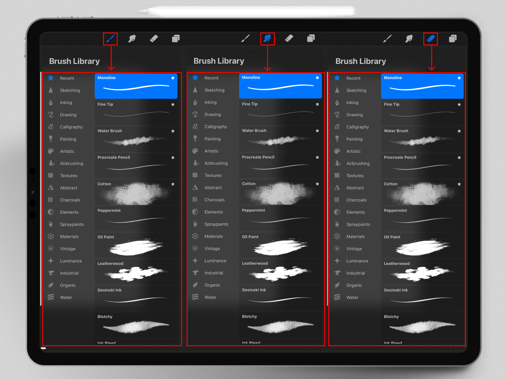Select the active blue Paint brush tool icon
This screenshot has height=379, width=505.
click(x=111, y=39)
